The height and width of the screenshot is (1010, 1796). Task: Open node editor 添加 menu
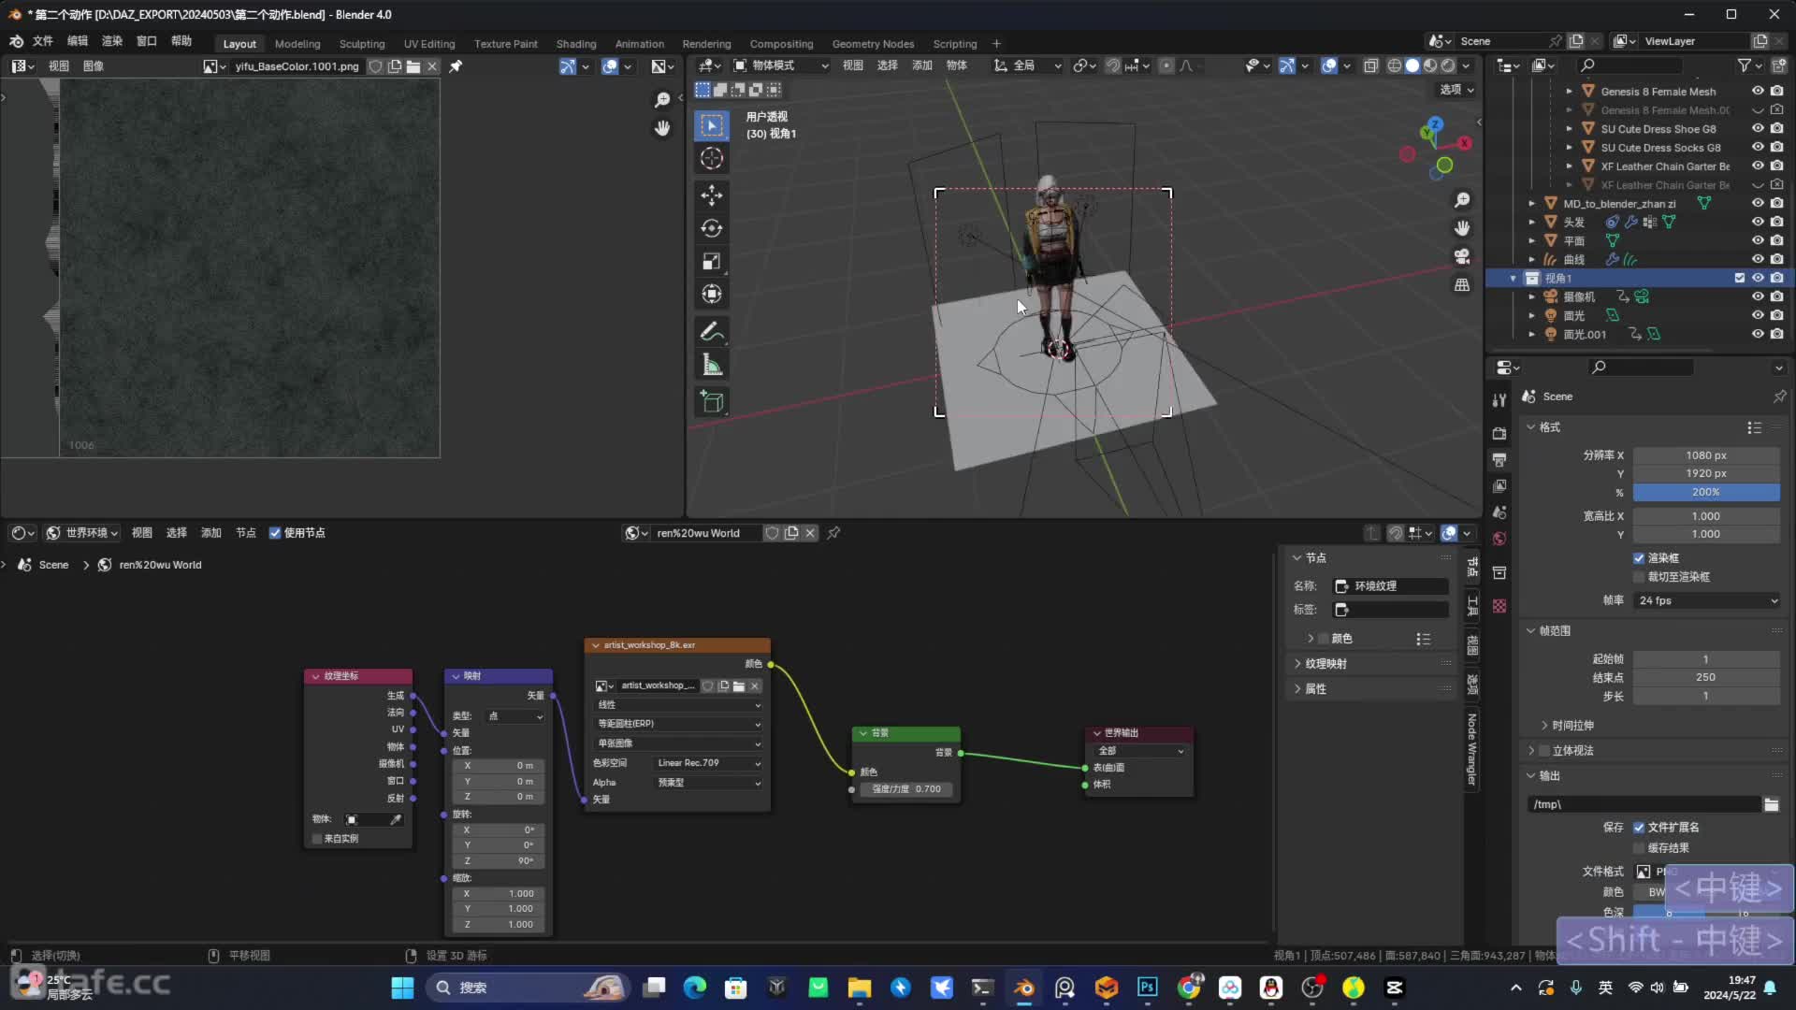210,533
